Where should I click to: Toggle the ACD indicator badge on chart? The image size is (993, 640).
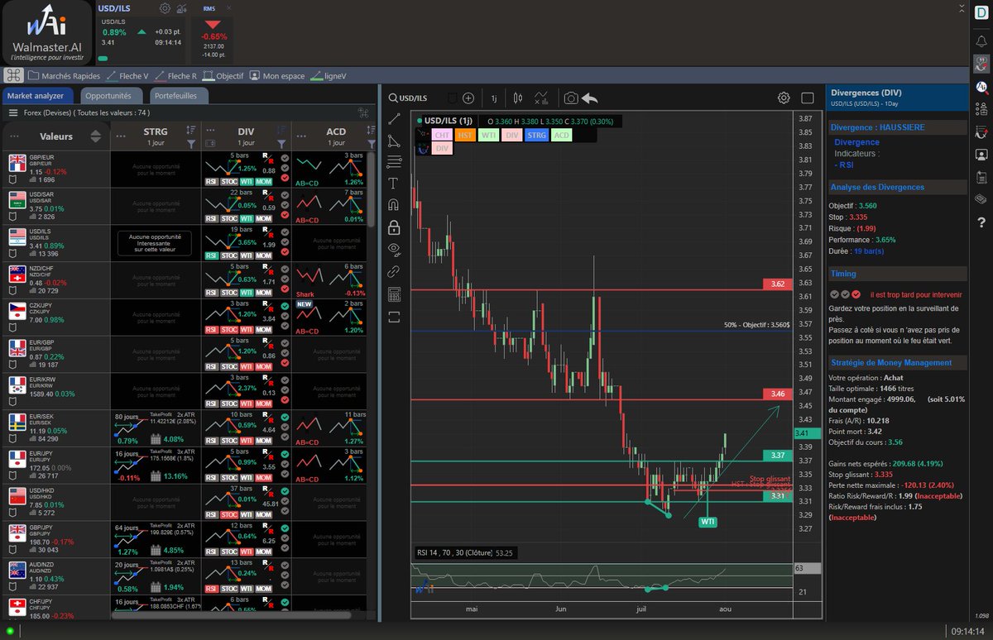(x=562, y=135)
